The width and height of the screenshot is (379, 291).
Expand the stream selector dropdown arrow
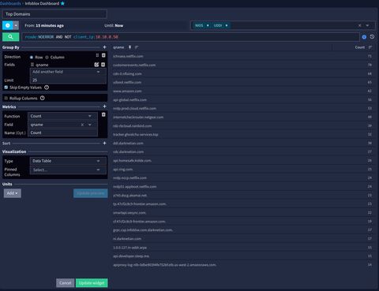tap(367, 25)
